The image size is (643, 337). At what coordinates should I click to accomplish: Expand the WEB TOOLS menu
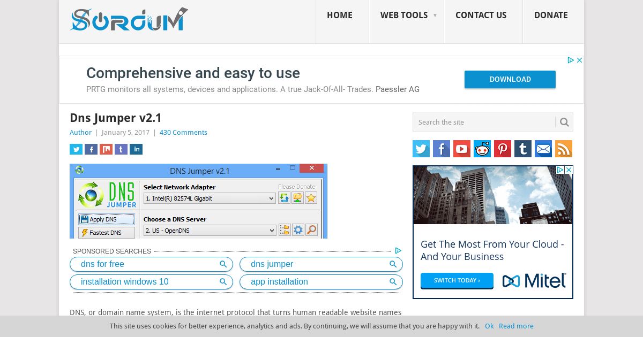click(x=404, y=16)
